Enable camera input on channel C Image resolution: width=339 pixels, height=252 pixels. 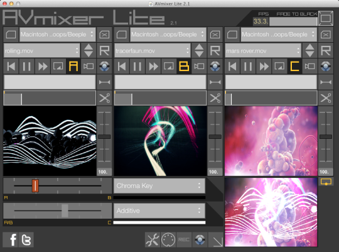[x=310, y=66]
